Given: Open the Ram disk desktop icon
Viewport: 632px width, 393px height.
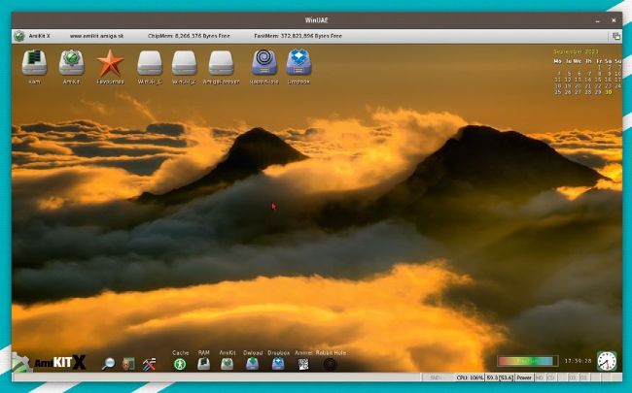Looking at the screenshot, I should [35, 64].
